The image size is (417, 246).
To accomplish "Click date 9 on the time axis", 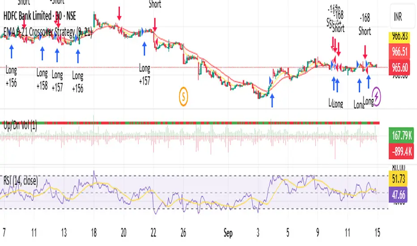I will click(x=318, y=233).
